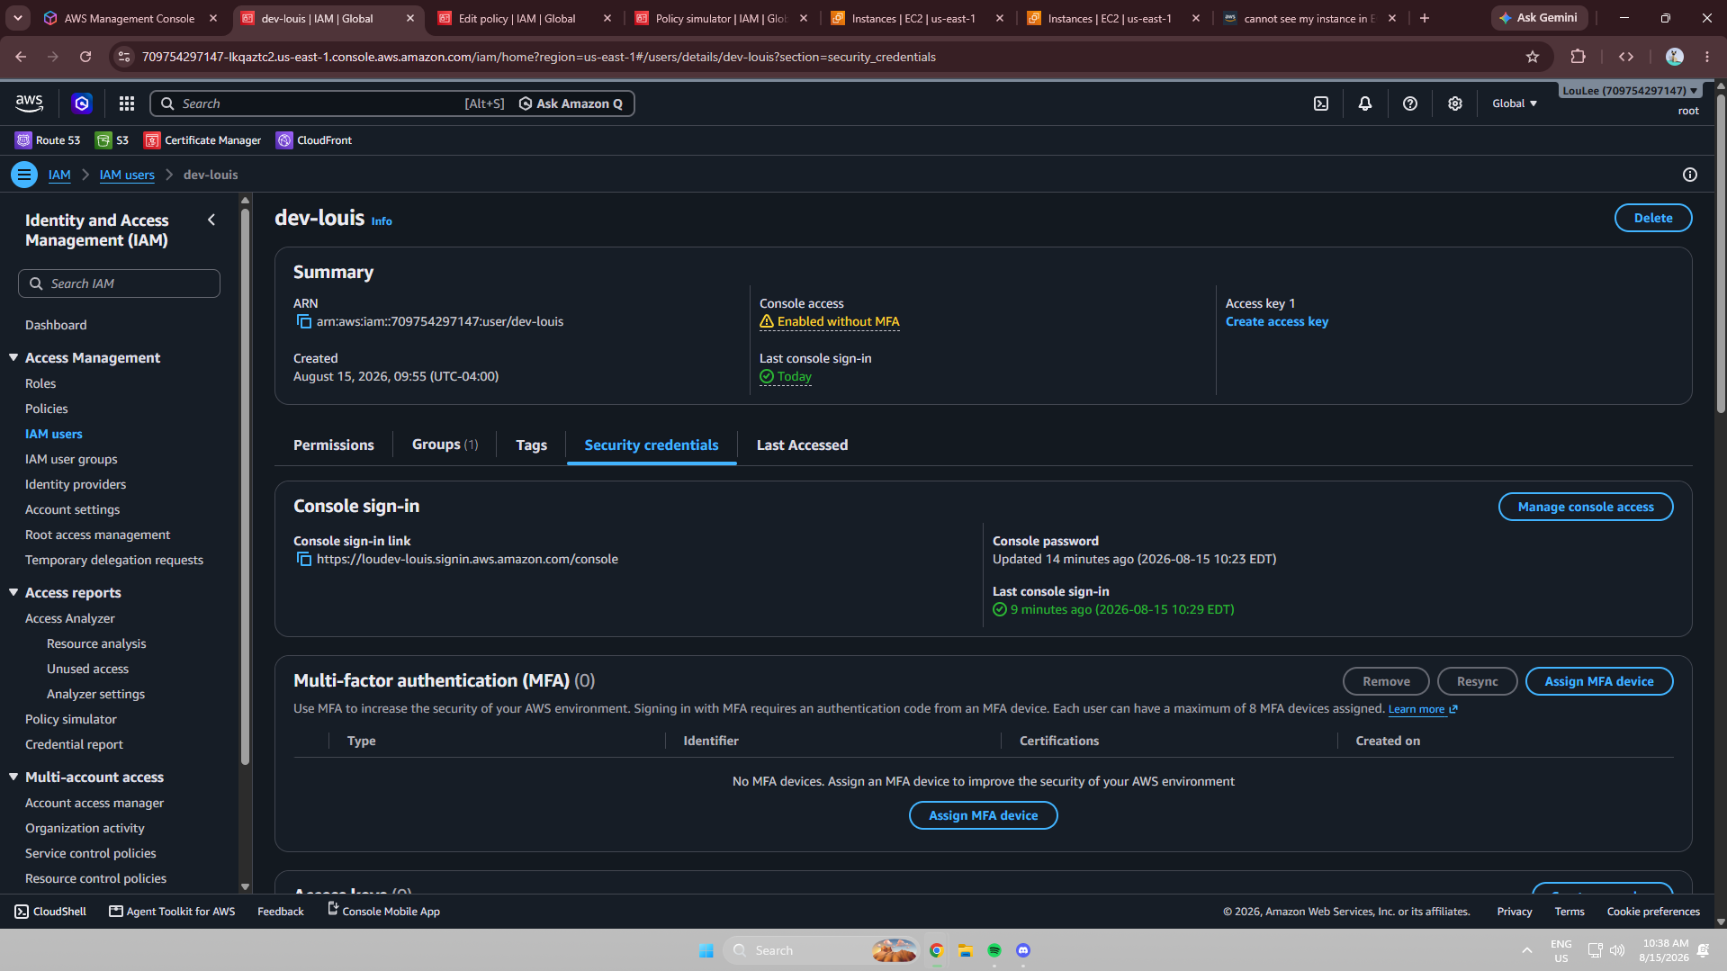Open CloudShell from the footer bar
The width and height of the screenshot is (1727, 971).
pos(50,912)
